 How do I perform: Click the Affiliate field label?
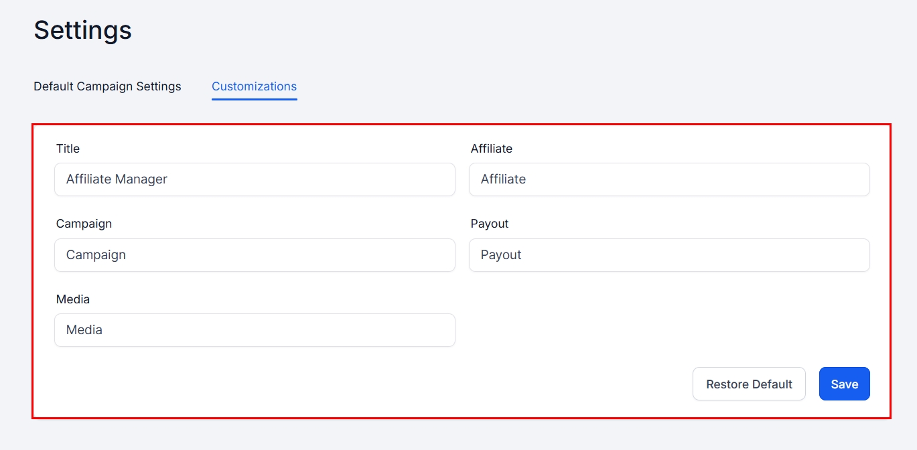pyautogui.click(x=491, y=149)
